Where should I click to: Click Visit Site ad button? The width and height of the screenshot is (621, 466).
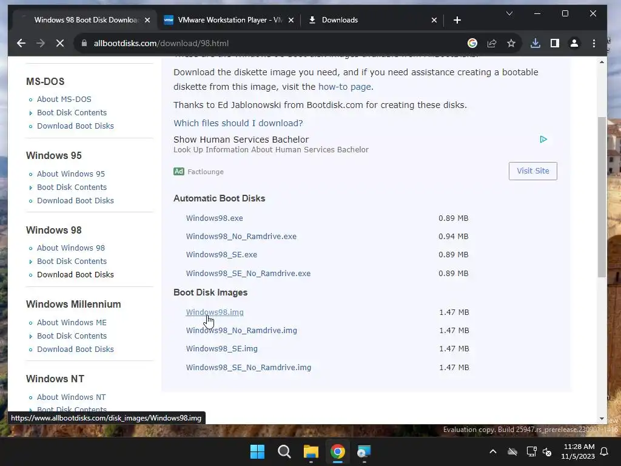pos(532,171)
